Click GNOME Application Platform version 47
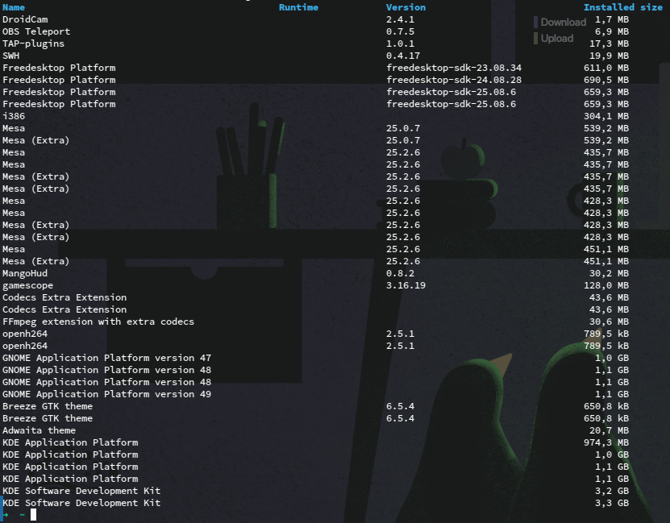670x523 pixels. (x=106, y=358)
